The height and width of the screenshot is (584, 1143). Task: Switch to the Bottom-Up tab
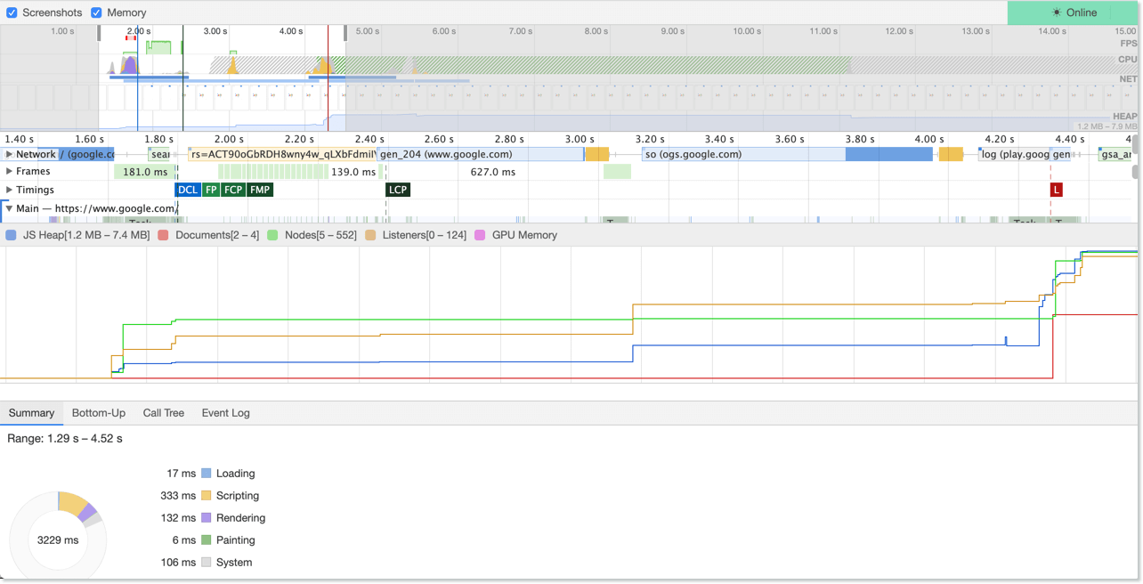click(x=98, y=413)
